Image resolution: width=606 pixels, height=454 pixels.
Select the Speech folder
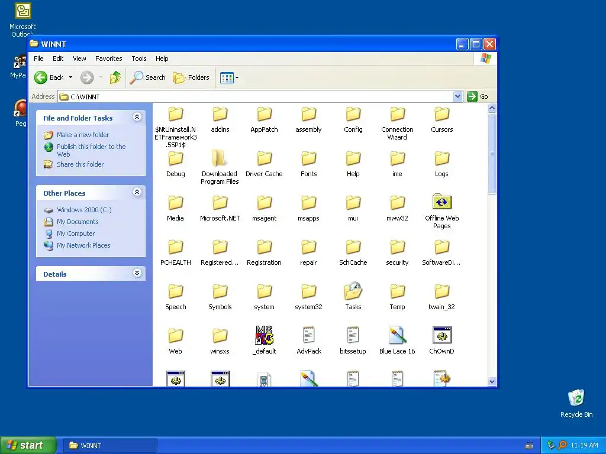175,296
